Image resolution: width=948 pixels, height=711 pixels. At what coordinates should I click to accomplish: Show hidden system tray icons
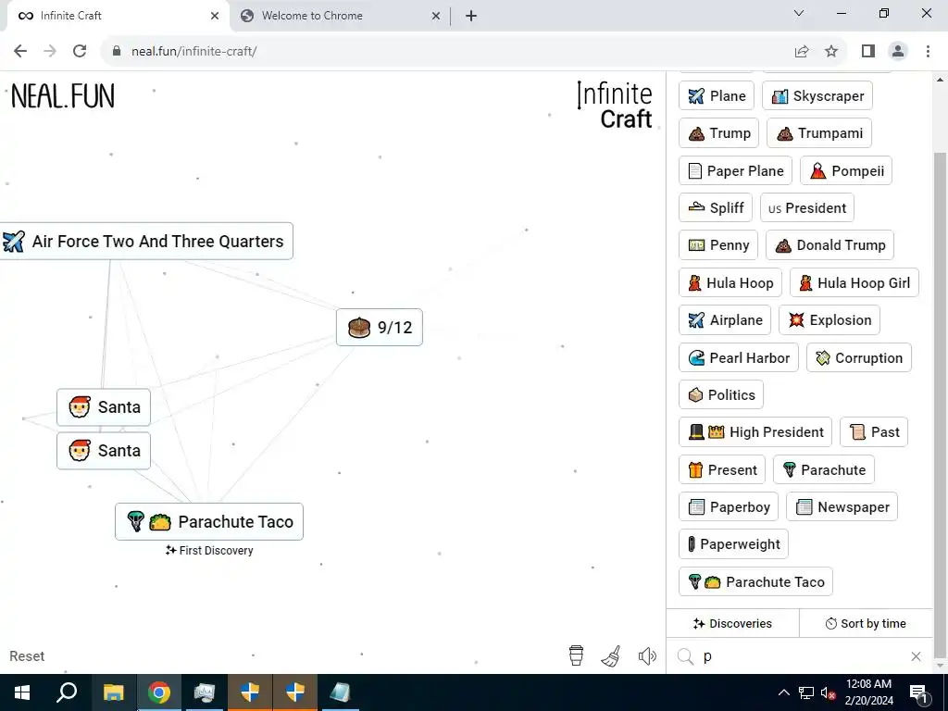(783, 692)
